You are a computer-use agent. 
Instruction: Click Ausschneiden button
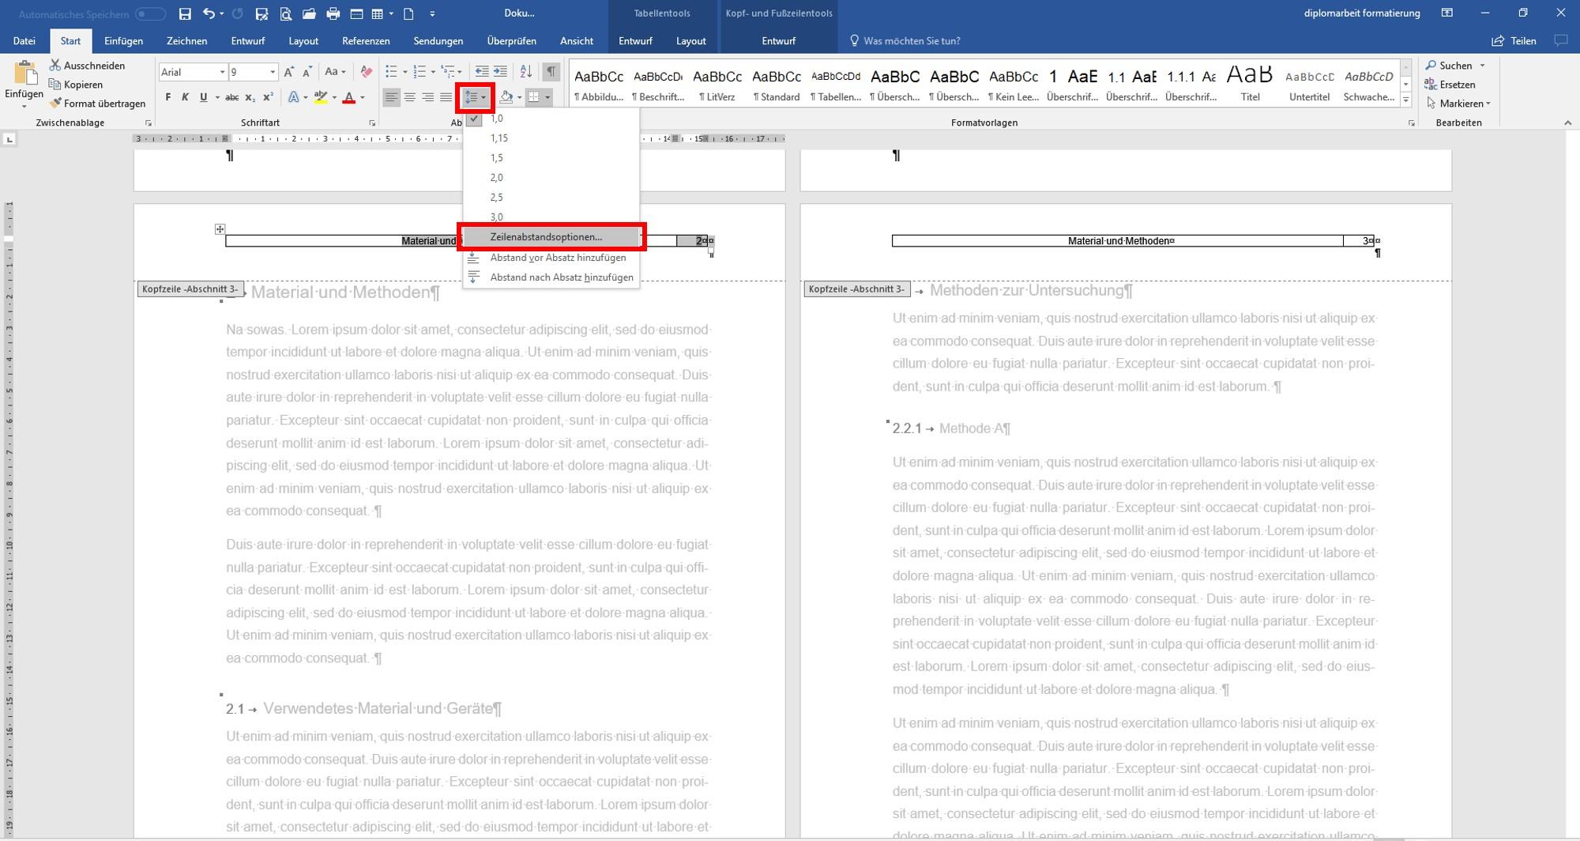(87, 66)
